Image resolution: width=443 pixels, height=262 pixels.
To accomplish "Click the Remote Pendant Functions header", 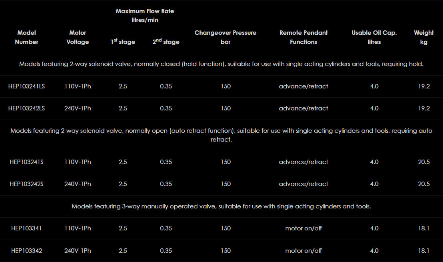I will coord(303,37).
